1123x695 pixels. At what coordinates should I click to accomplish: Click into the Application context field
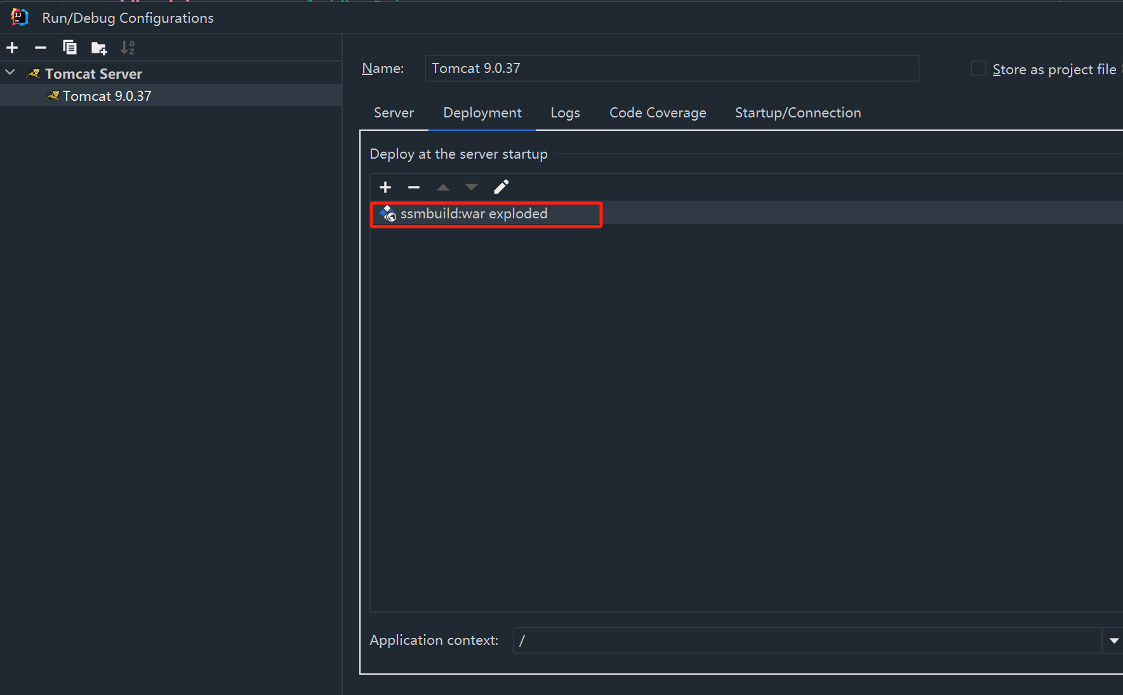point(807,640)
